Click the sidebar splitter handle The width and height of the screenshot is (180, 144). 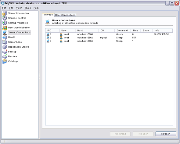pyautogui.click(x=39, y=75)
